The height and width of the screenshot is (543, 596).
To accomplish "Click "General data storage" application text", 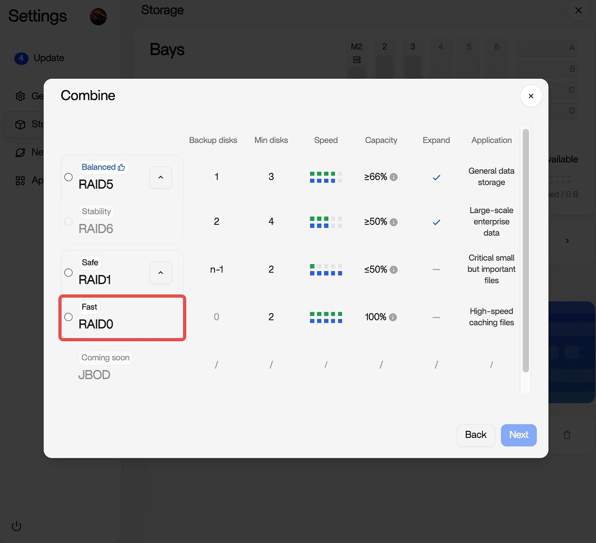I will [x=491, y=176].
